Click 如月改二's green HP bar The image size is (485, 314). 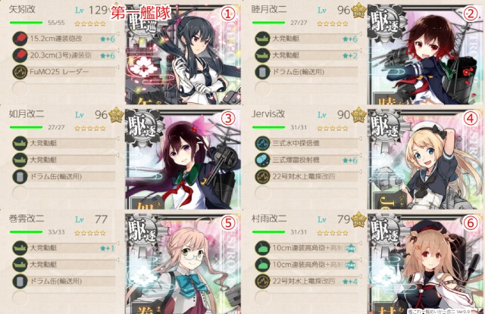click(x=27, y=127)
